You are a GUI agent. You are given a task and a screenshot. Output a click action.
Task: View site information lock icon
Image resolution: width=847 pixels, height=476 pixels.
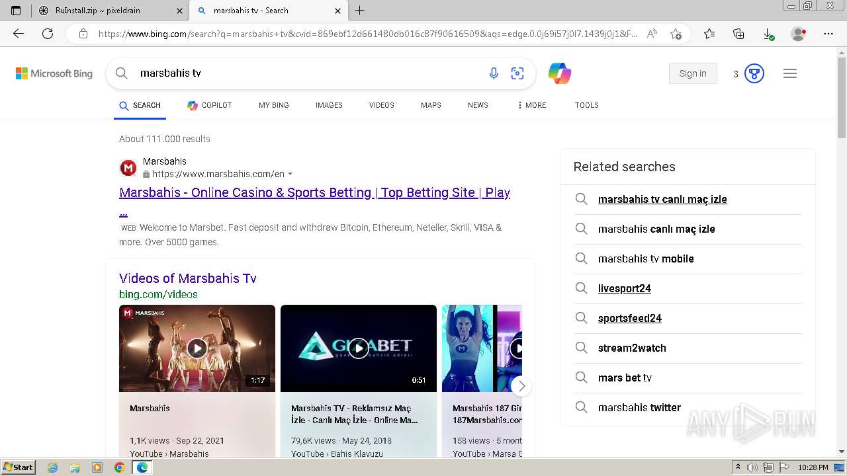83,34
